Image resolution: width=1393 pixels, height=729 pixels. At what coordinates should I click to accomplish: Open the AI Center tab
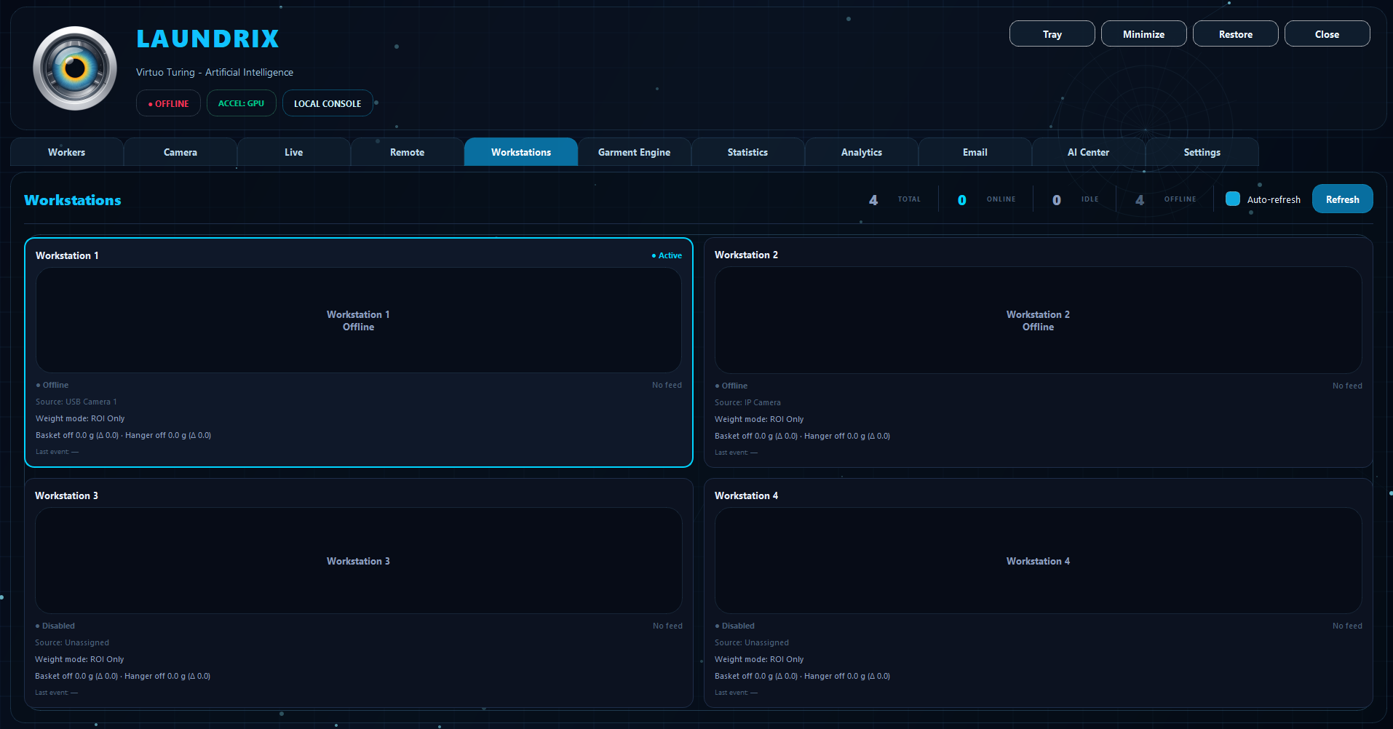coord(1088,152)
